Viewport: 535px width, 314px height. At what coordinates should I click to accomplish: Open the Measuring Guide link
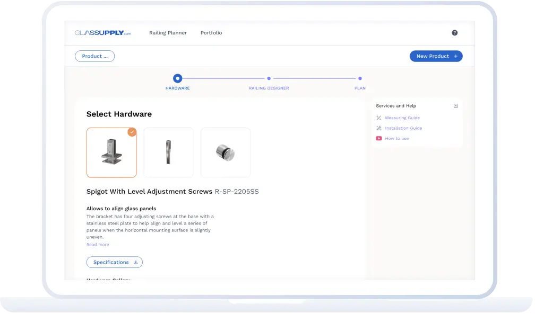click(x=402, y=118)
